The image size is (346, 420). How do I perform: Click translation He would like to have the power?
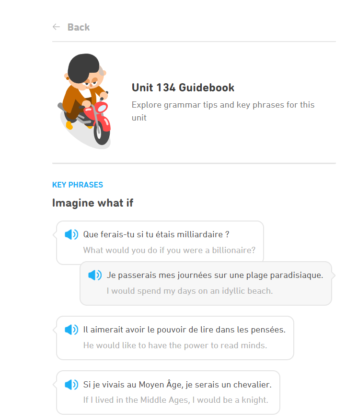point(175,345)
